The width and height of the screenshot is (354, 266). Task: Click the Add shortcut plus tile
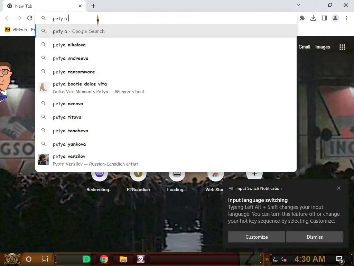(254, 174)
